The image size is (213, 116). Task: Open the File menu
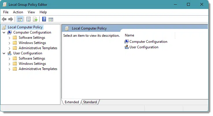(x=6, y=12)
